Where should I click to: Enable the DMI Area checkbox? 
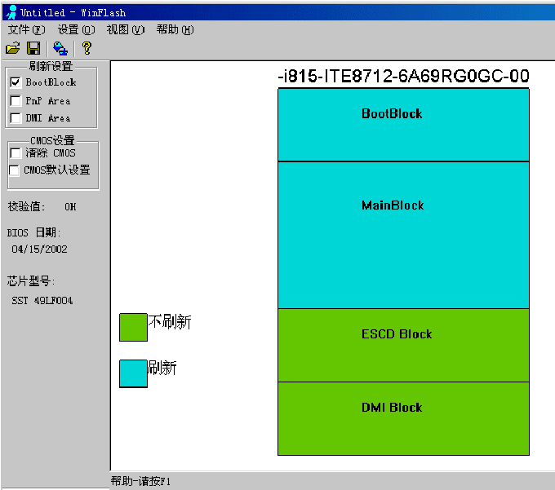[16, 118]
